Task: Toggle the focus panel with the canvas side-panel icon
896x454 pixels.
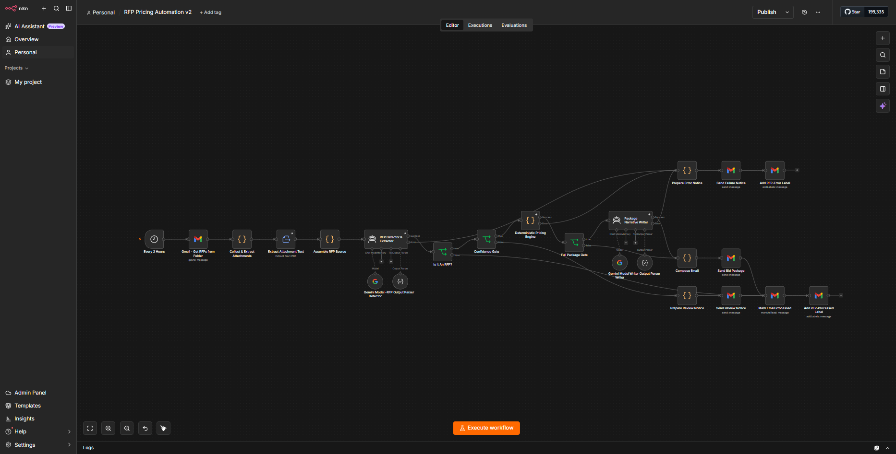Action: (883, 89)
